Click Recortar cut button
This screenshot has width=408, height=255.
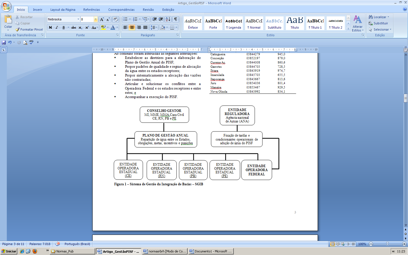(24, 17)
